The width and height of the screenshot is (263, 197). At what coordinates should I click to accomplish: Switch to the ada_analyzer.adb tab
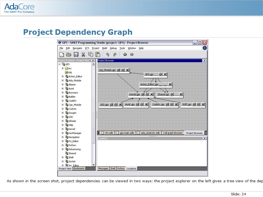point(148,133)
